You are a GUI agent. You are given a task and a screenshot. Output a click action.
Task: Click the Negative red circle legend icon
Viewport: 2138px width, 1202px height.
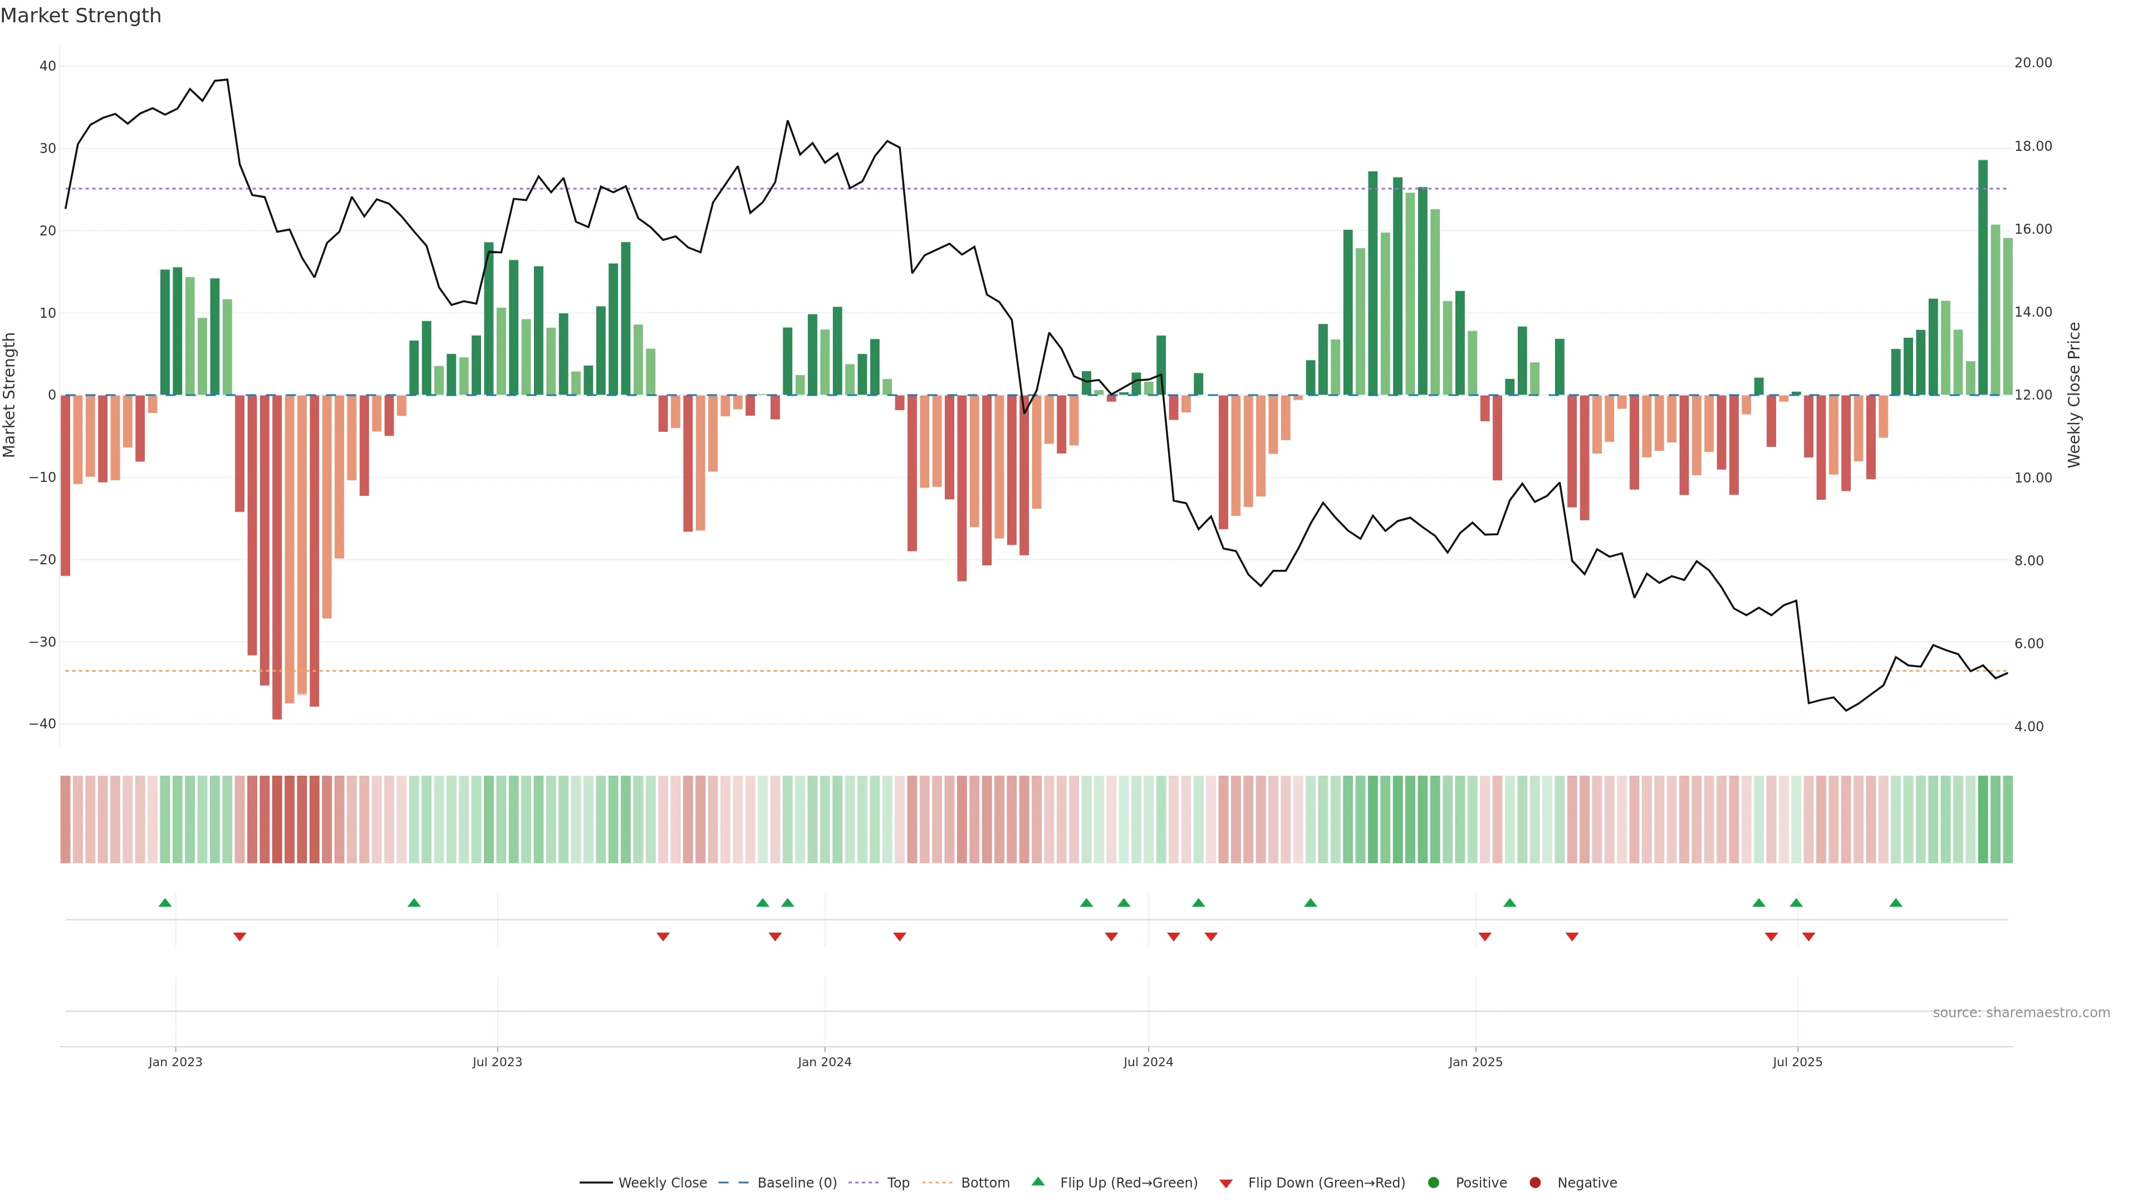1534,1183
